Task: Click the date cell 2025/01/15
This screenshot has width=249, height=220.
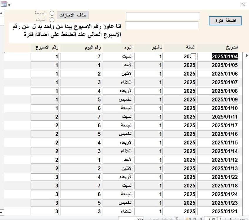Action: 218,143
